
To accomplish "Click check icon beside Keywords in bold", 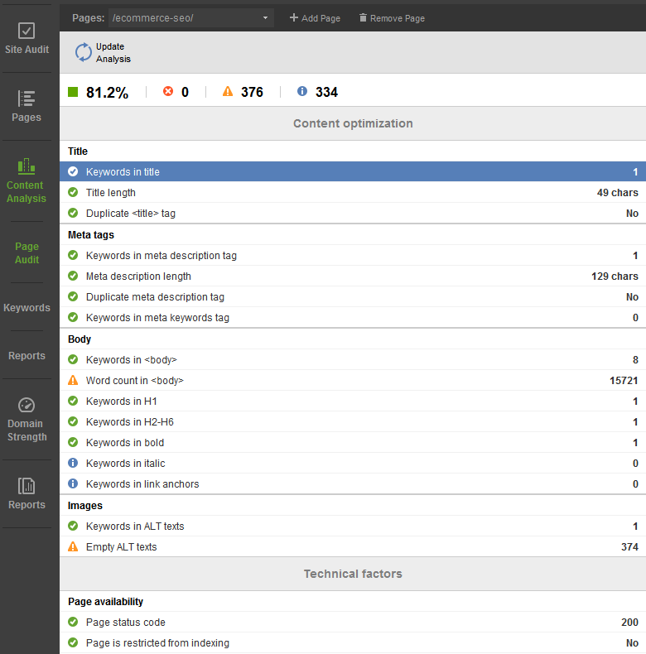I will [x=73, y=442].
